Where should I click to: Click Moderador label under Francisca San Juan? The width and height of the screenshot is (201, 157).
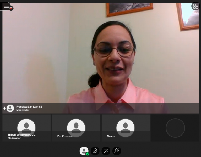tap(23, 110)
